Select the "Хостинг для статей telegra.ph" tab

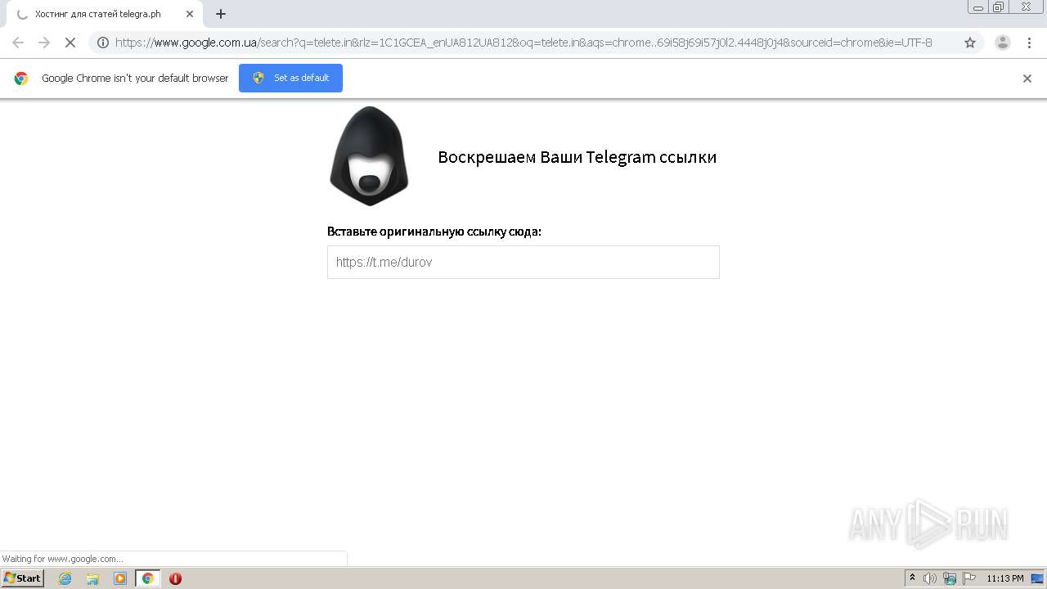[105, 14]
